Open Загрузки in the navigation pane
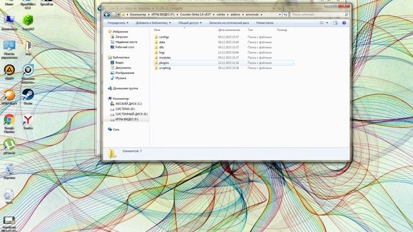Screen dimensions: 413x232 tap(121, 37)
